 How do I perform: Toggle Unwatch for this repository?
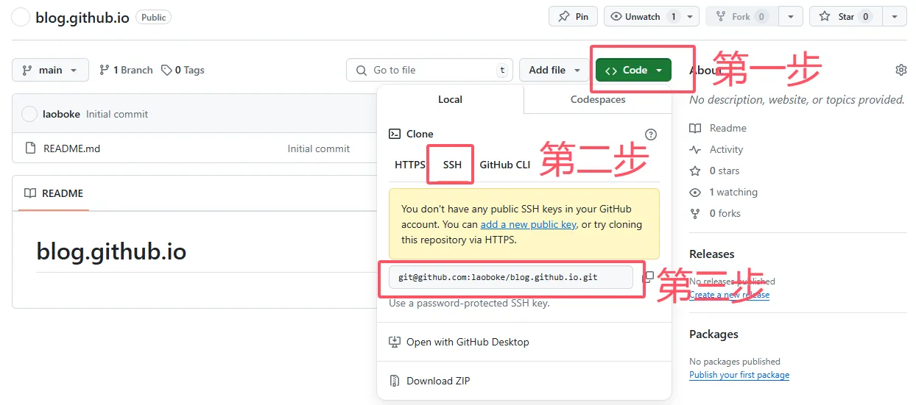click(642, 16)
